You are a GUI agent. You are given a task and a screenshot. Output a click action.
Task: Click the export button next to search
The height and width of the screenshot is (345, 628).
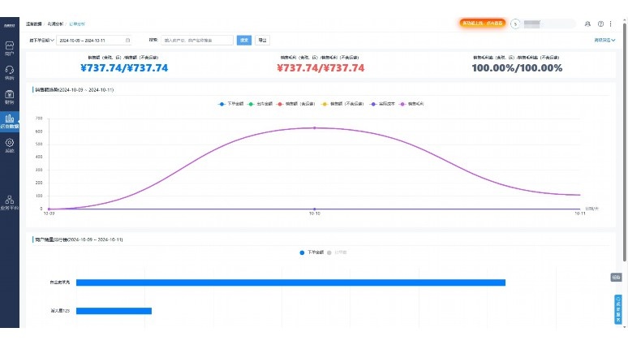[262, 40]
